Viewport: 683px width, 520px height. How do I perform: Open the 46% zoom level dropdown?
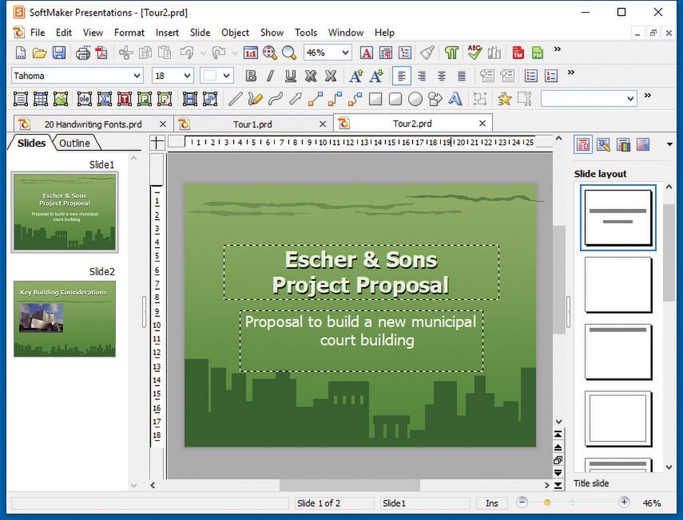click(345, 53)
